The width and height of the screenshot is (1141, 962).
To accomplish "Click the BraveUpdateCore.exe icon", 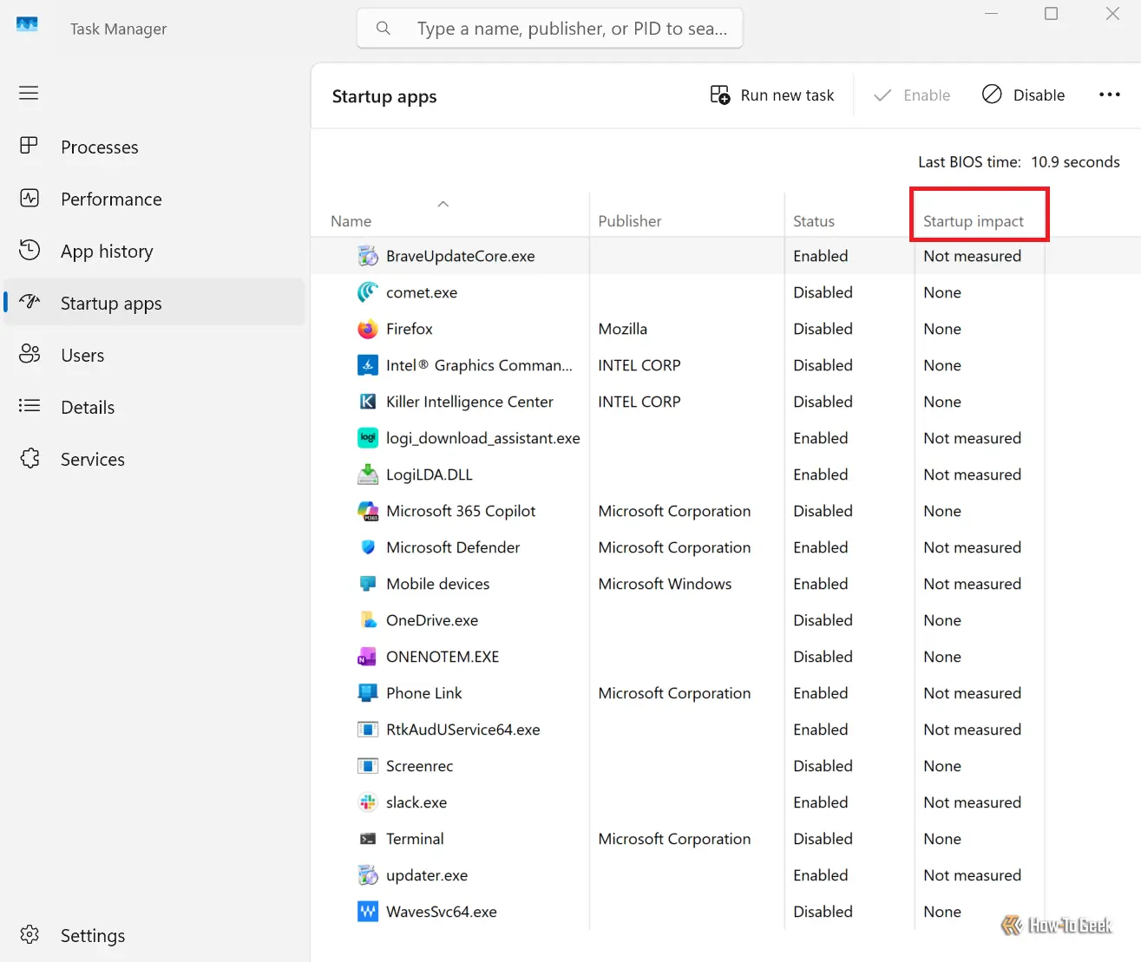I will pyautogui.click(x=368, y=256).
